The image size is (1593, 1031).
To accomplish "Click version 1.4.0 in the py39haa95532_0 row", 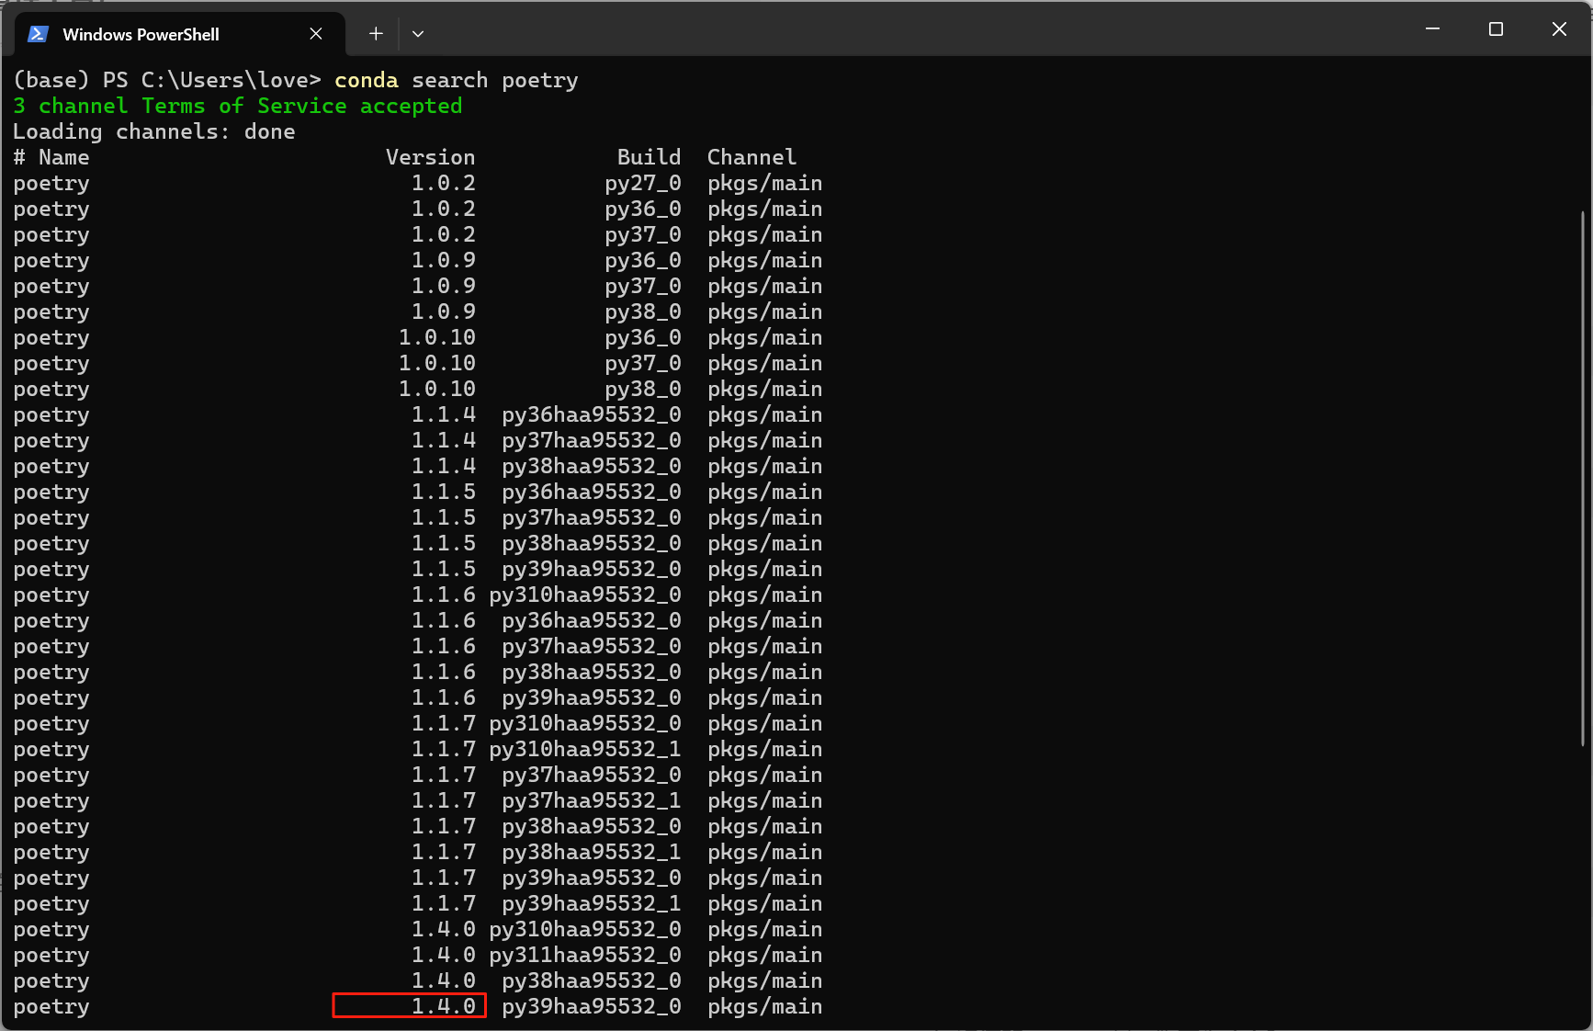I will (444, 1007).
